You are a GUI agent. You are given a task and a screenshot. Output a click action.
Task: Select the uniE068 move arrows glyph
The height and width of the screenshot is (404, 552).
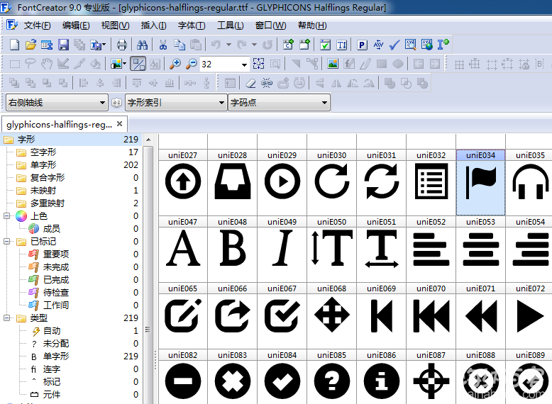click(x=331, y=315)
